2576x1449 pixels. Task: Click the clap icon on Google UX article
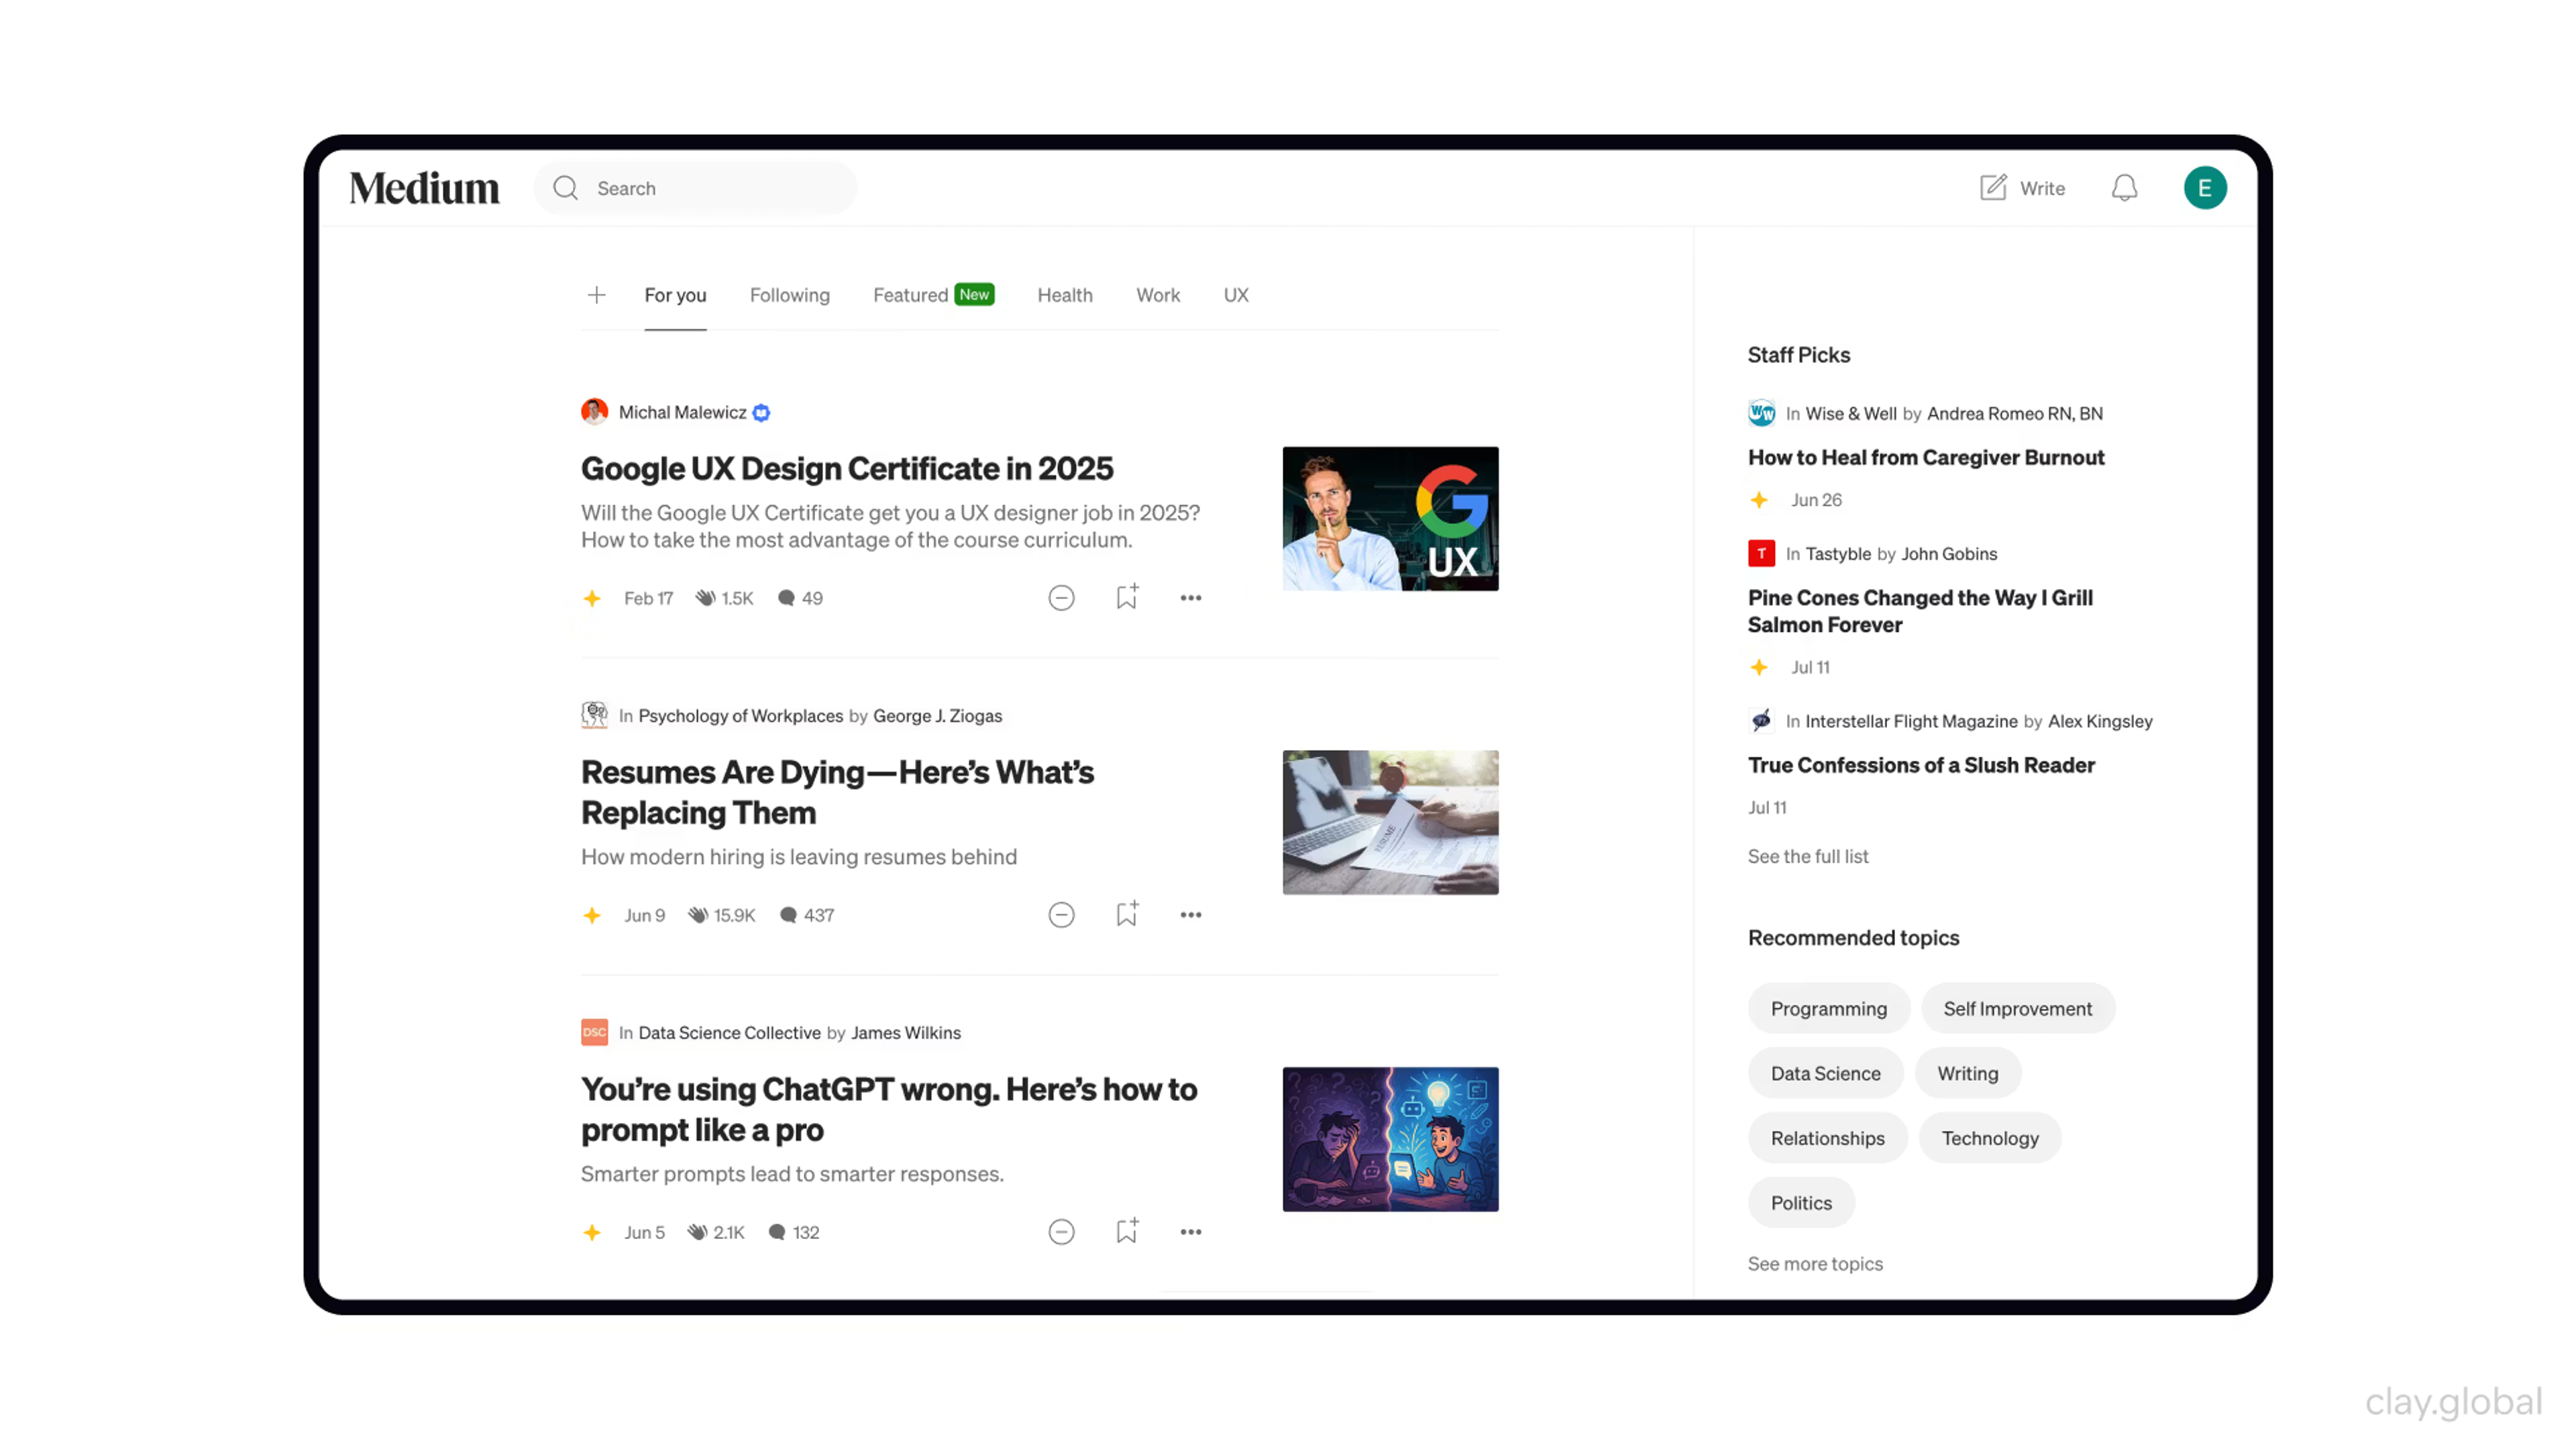[x=705, y=598]
